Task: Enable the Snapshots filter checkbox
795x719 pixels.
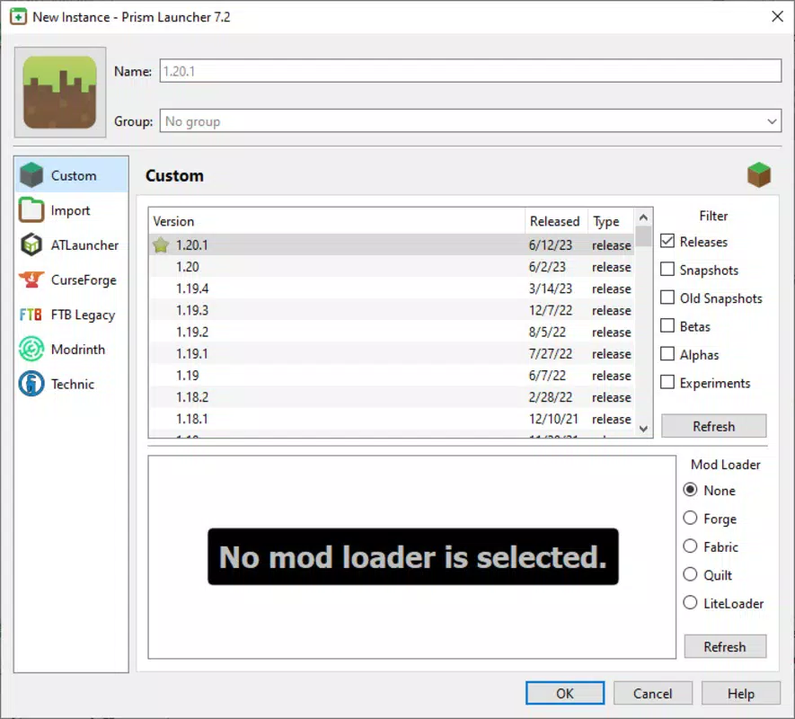Action: point(667,269)
